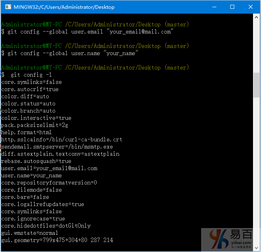This screenshot has height=252, width=261.
Task: Click the window title bar path text
Action: [x=64, y=7]
